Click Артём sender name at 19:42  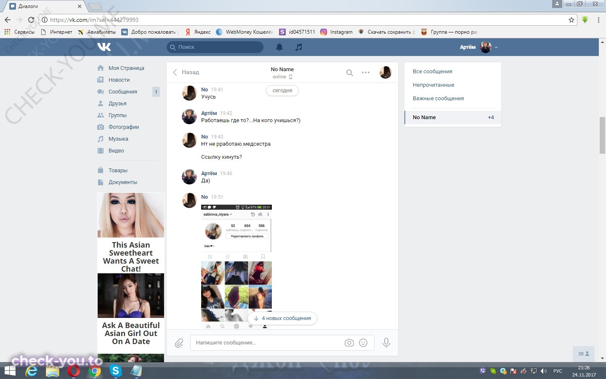pyautogui.click(x=209, y=113)
